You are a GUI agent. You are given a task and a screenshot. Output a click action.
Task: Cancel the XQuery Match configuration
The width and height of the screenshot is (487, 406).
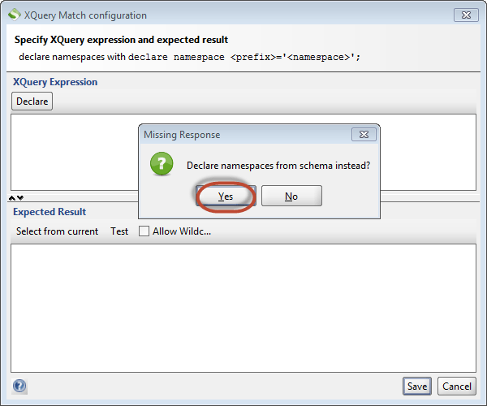456,386
